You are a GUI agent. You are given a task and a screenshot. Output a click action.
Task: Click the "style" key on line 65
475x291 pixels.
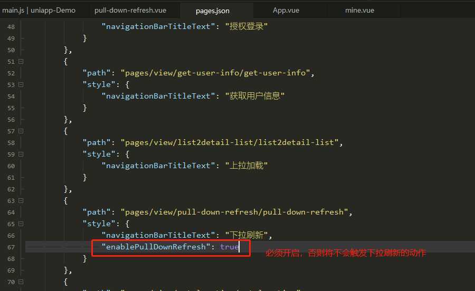[99, 224]
